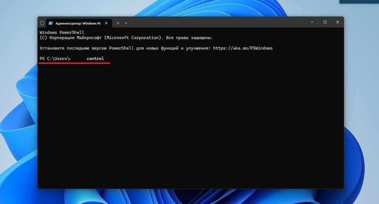Image resolution: width=379 pixels, height=204 pixels.
Task: Click the typed 'control' command text
Action: (x=95, y=59)
